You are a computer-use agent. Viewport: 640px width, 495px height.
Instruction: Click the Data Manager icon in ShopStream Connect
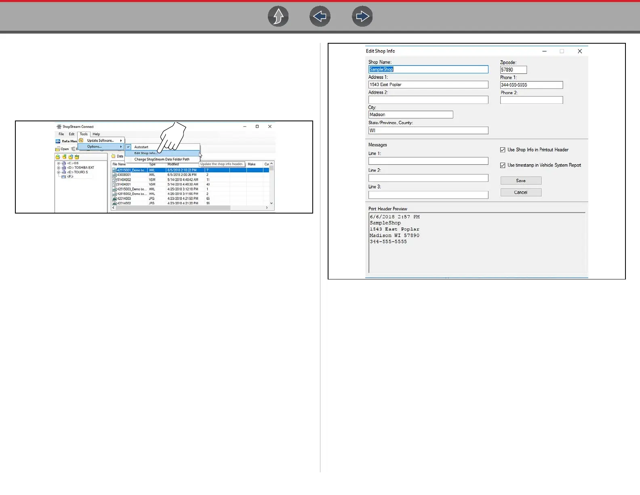[58, 141]
